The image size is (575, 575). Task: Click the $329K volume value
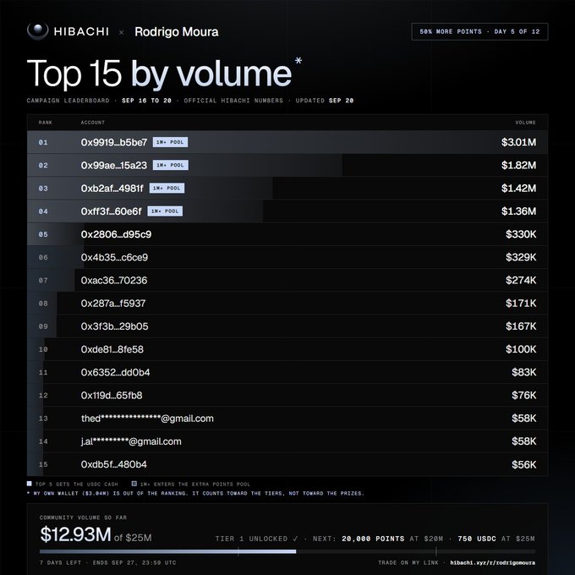(x=521, y=257)
